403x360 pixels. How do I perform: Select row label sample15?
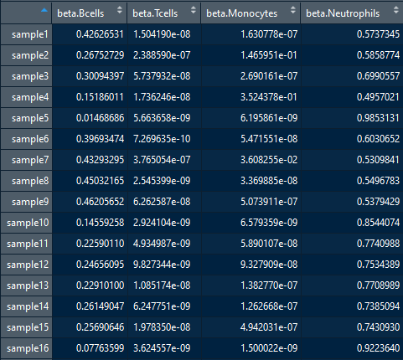point(28,327)
